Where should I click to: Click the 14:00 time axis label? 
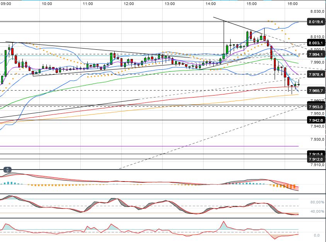pyautogui.click(x=211, y=4)
